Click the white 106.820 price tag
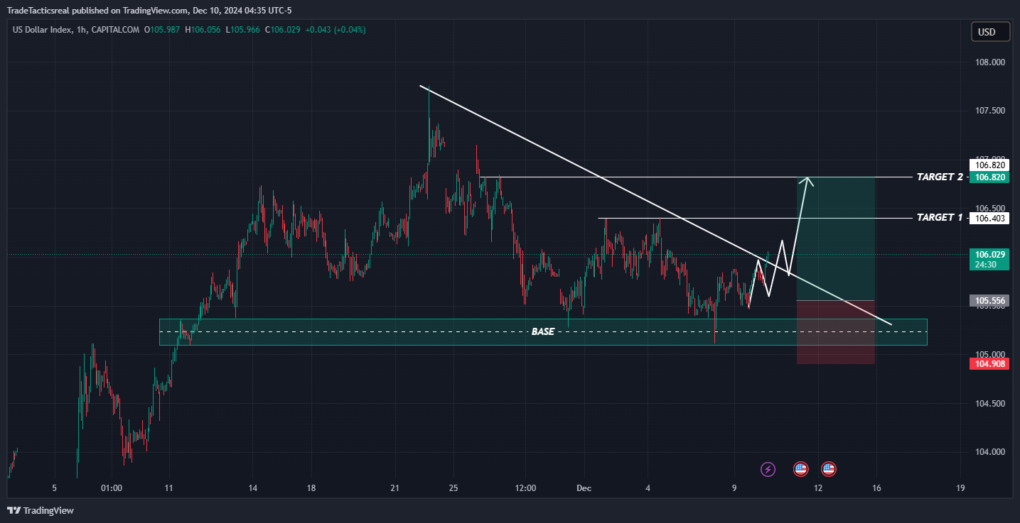 tap(990, 165)
